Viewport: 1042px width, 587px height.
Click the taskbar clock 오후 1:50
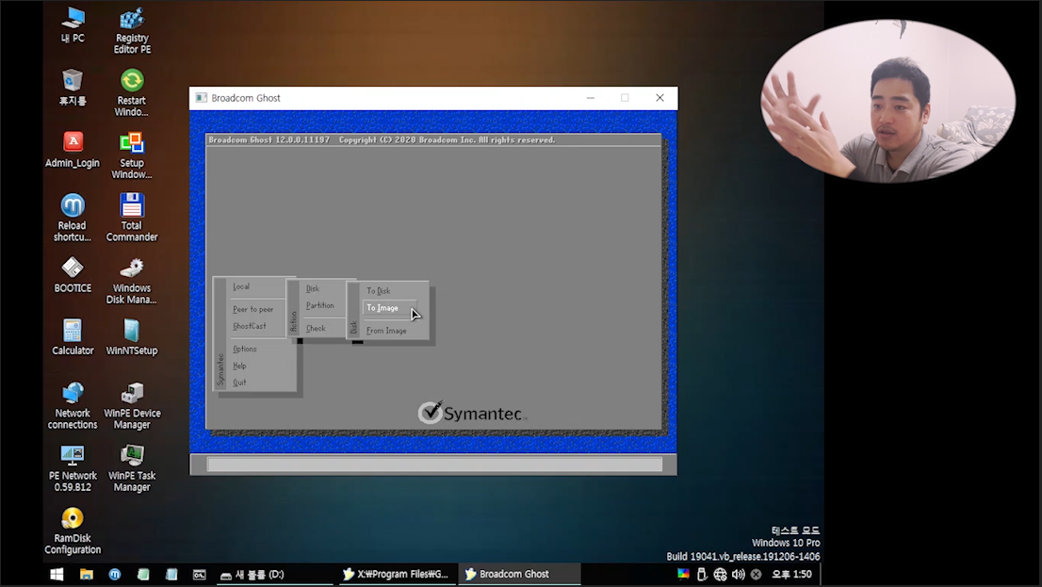click(x=791, y=575)
